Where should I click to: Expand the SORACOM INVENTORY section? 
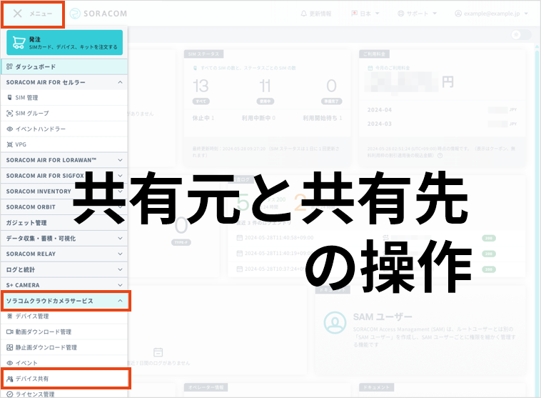(120, 191)
